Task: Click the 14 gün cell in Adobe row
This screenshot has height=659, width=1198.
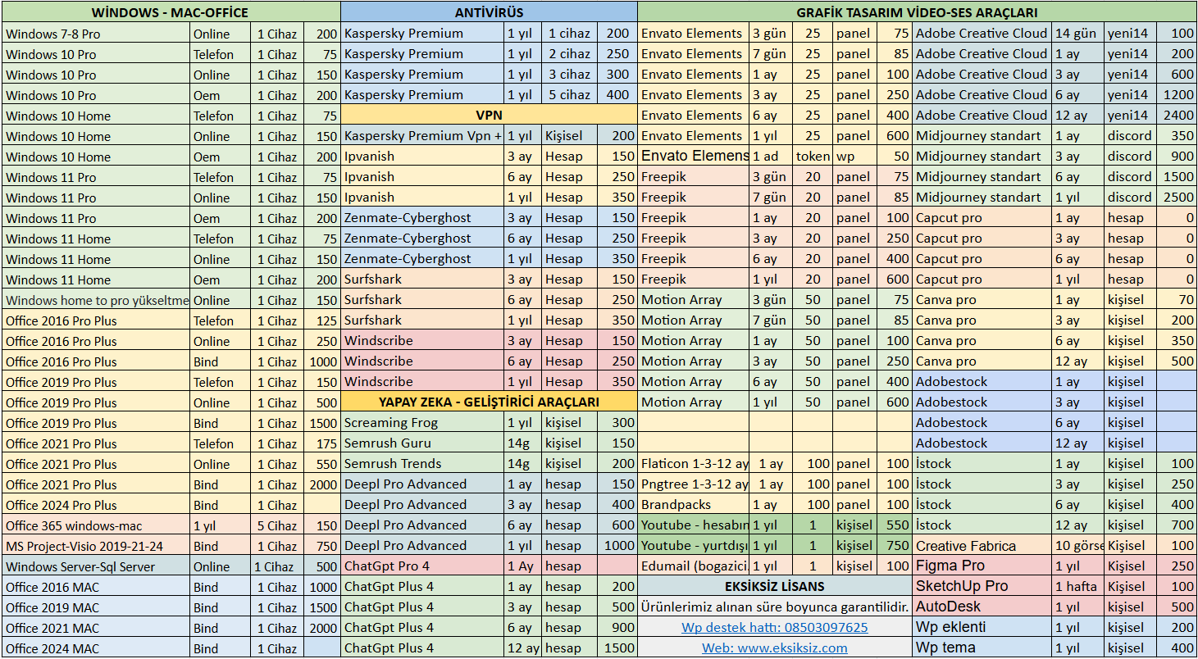Action: coord(1077,34)
